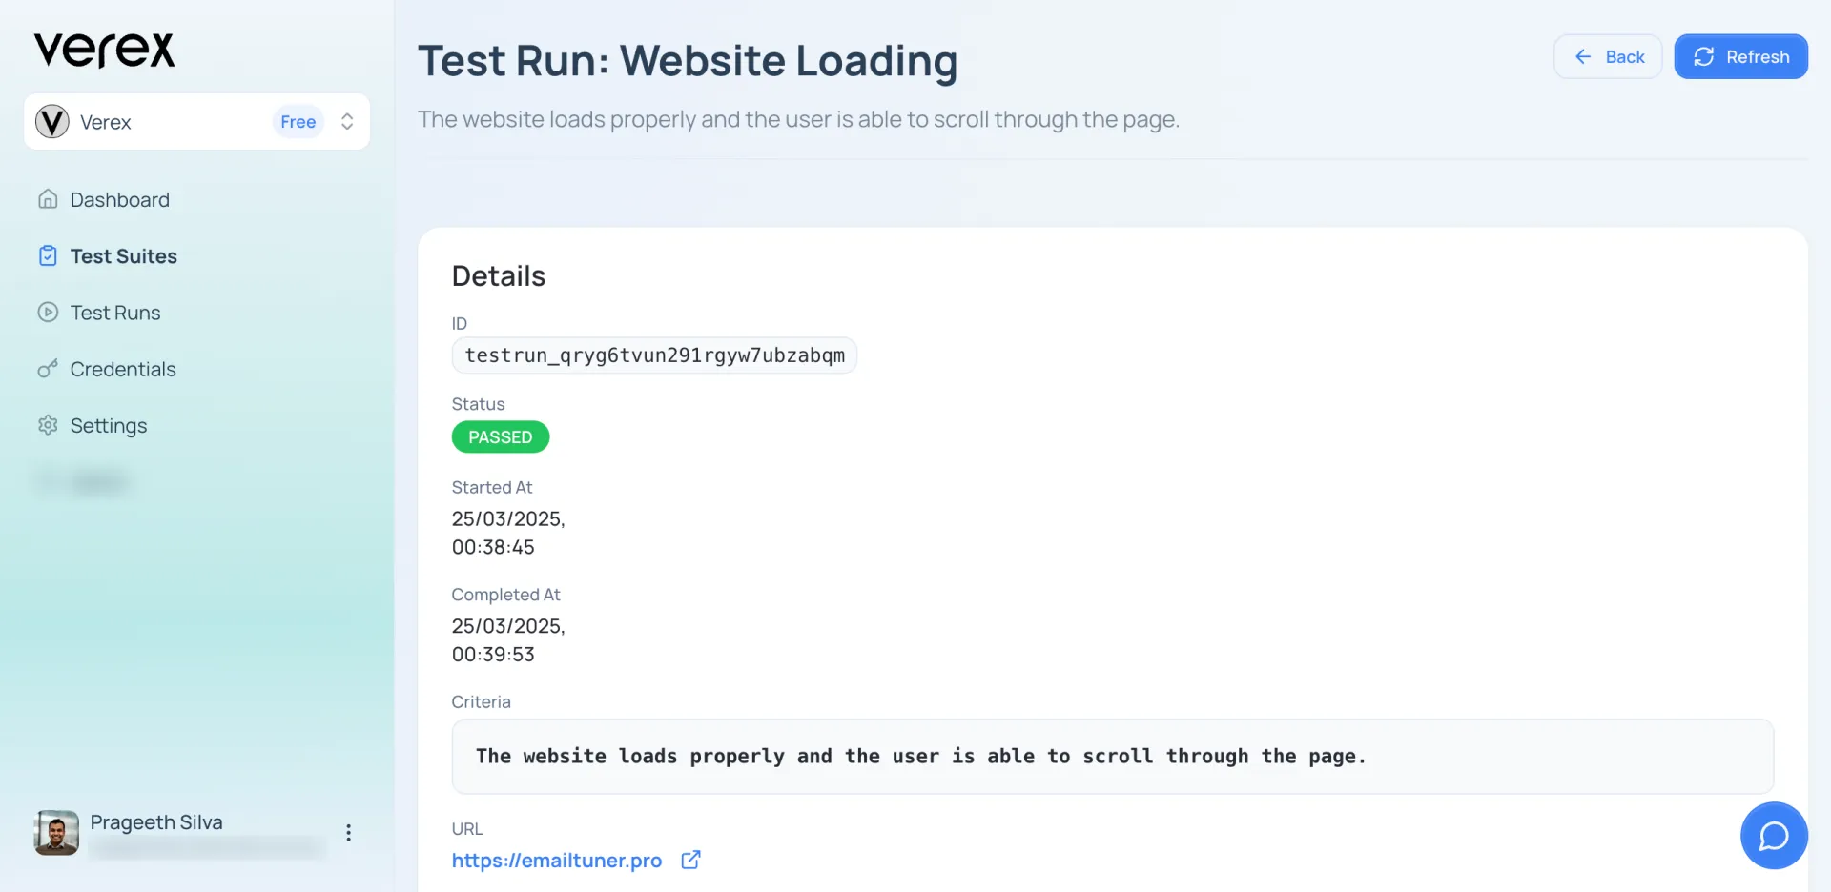Click the Verex logo
This screenshot has height=892, width=1831.
click(105, 50)
